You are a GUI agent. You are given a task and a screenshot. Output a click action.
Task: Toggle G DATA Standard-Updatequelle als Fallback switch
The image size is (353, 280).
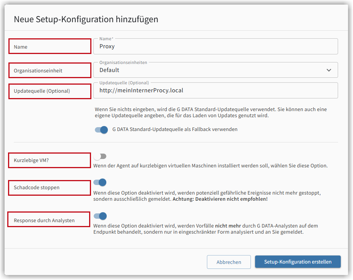click(x=101, y=129)
